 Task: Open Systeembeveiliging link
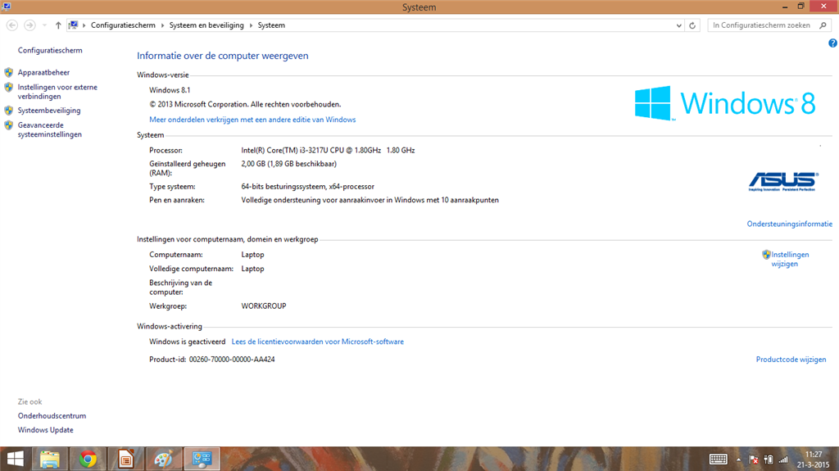(48, 111)
